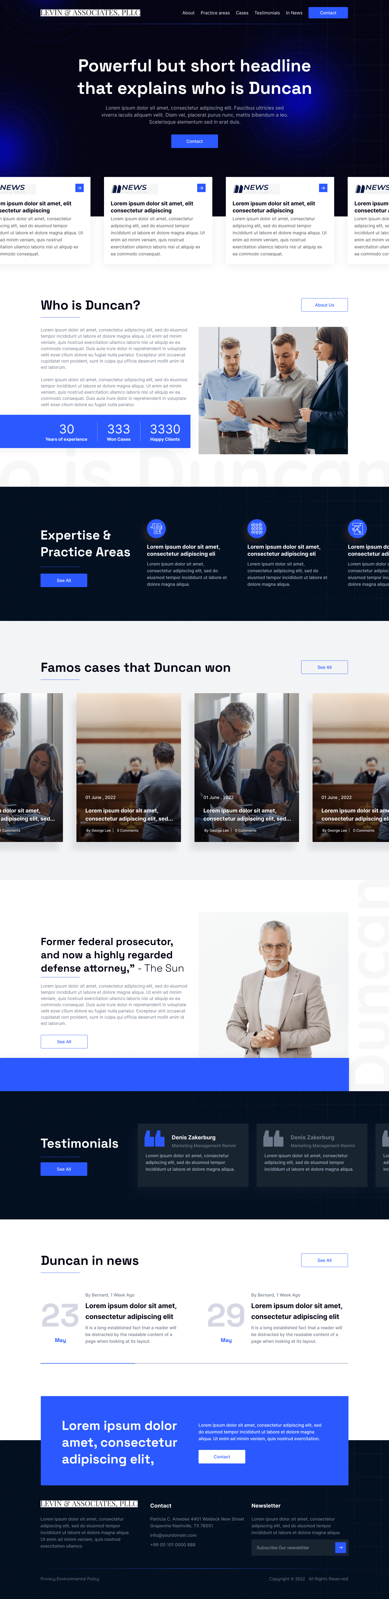Click the About Us outlined button
389x1599 pixels.
click(325, 305)
